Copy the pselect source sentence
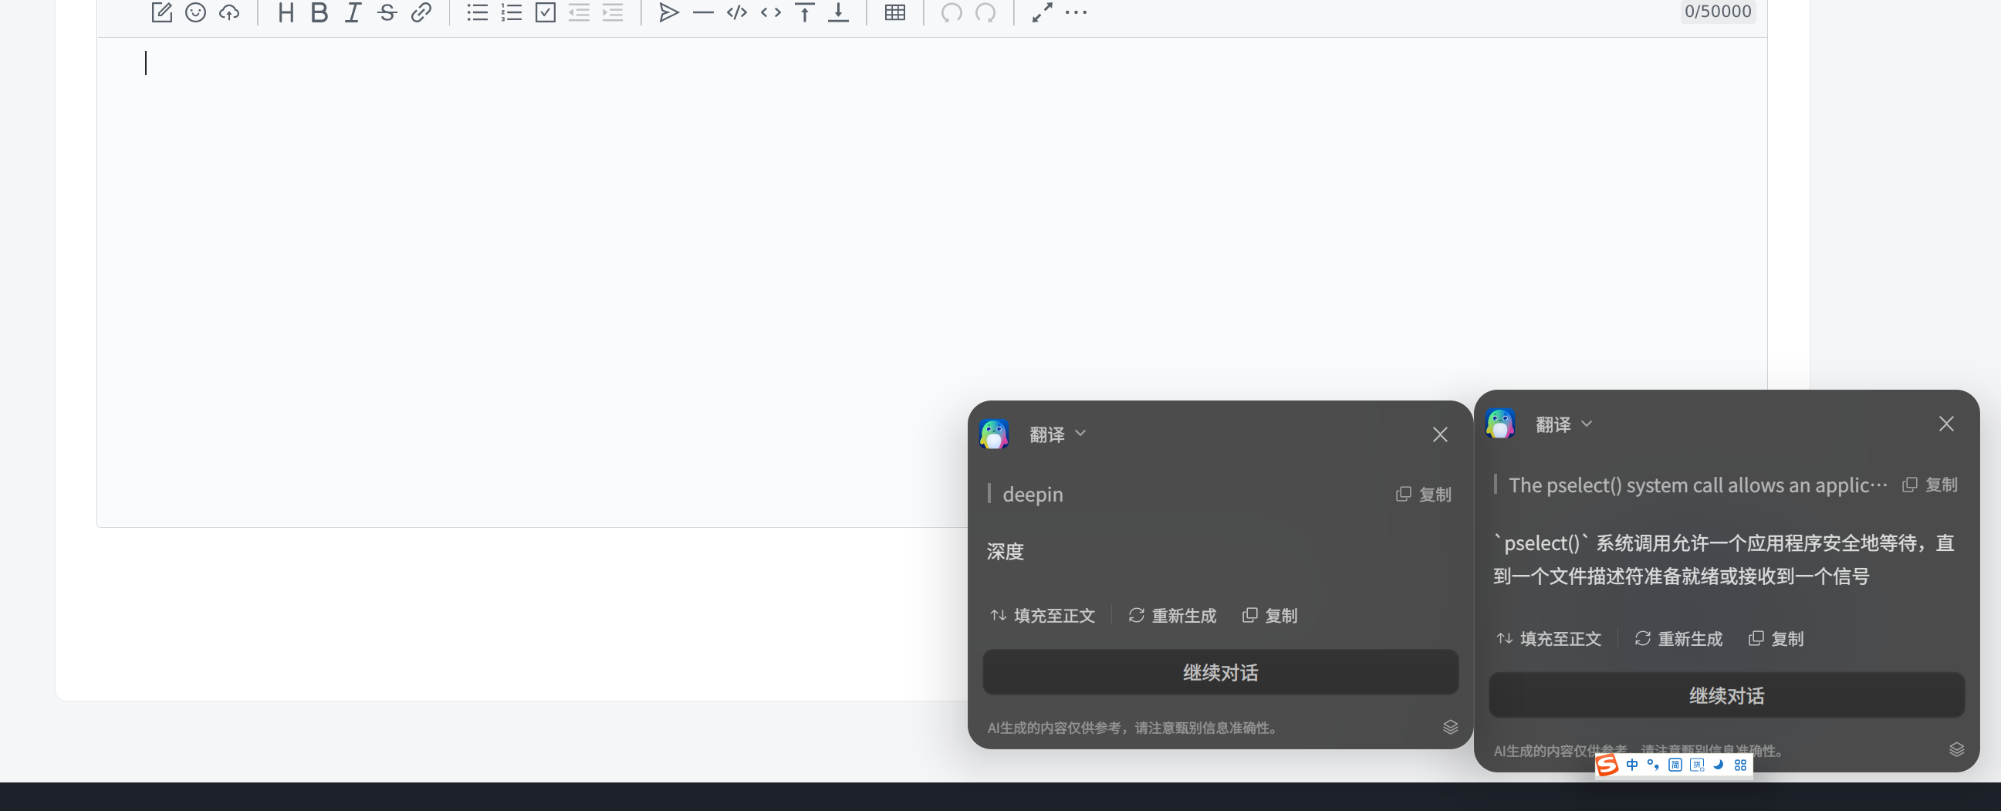This screenshot has height=811, width=2001. 1929,485
